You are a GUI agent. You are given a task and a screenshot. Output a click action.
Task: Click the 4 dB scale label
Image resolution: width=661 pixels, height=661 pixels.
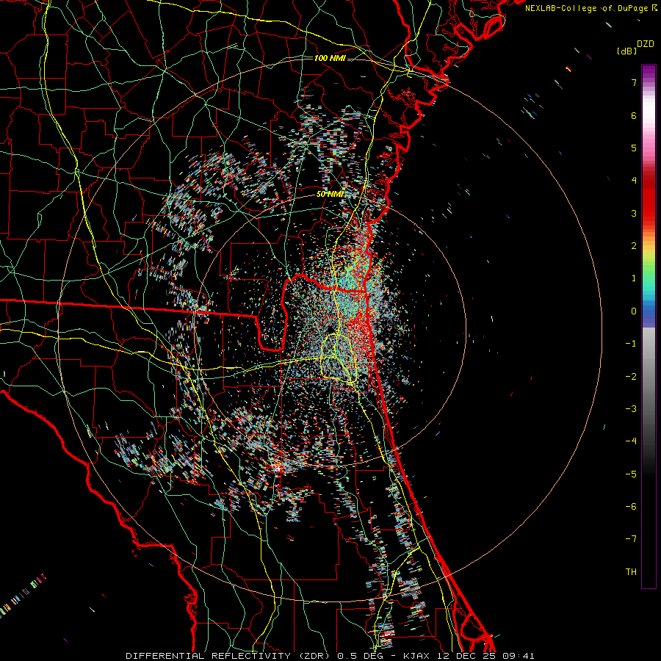[634, 181]
